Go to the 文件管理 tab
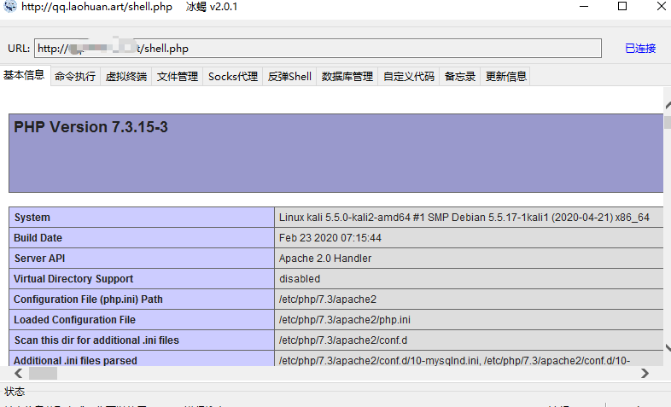The height and width of the screenshot is (407, 671). [x=178, y=77]
